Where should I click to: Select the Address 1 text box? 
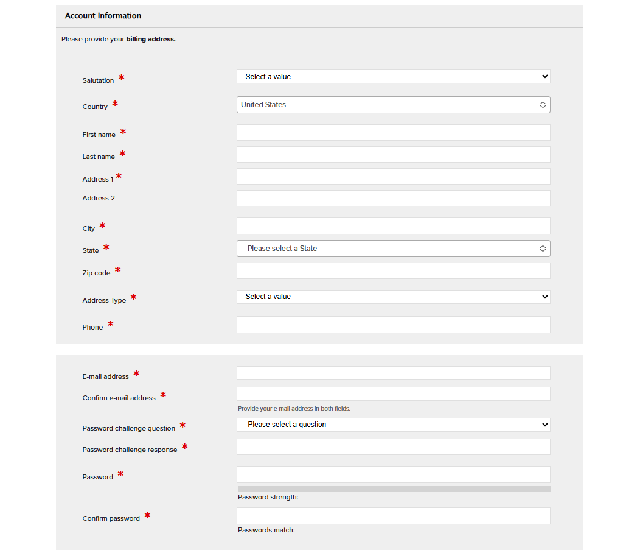pyautogui.click(x=393, y=176)
